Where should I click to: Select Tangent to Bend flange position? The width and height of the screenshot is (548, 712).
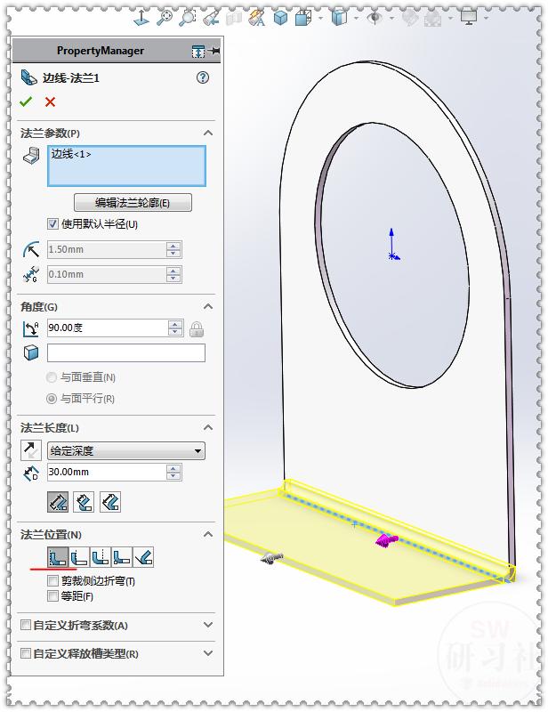(x=143, y=557)
